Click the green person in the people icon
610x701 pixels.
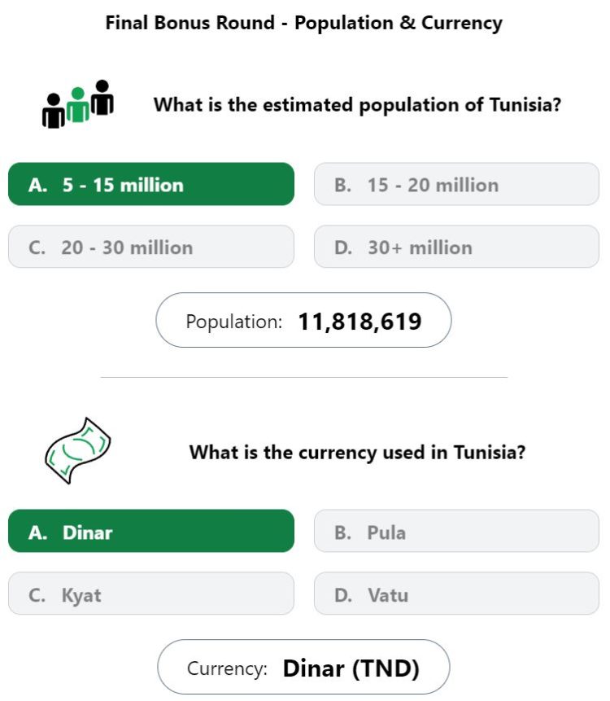[x=78, y=105]
